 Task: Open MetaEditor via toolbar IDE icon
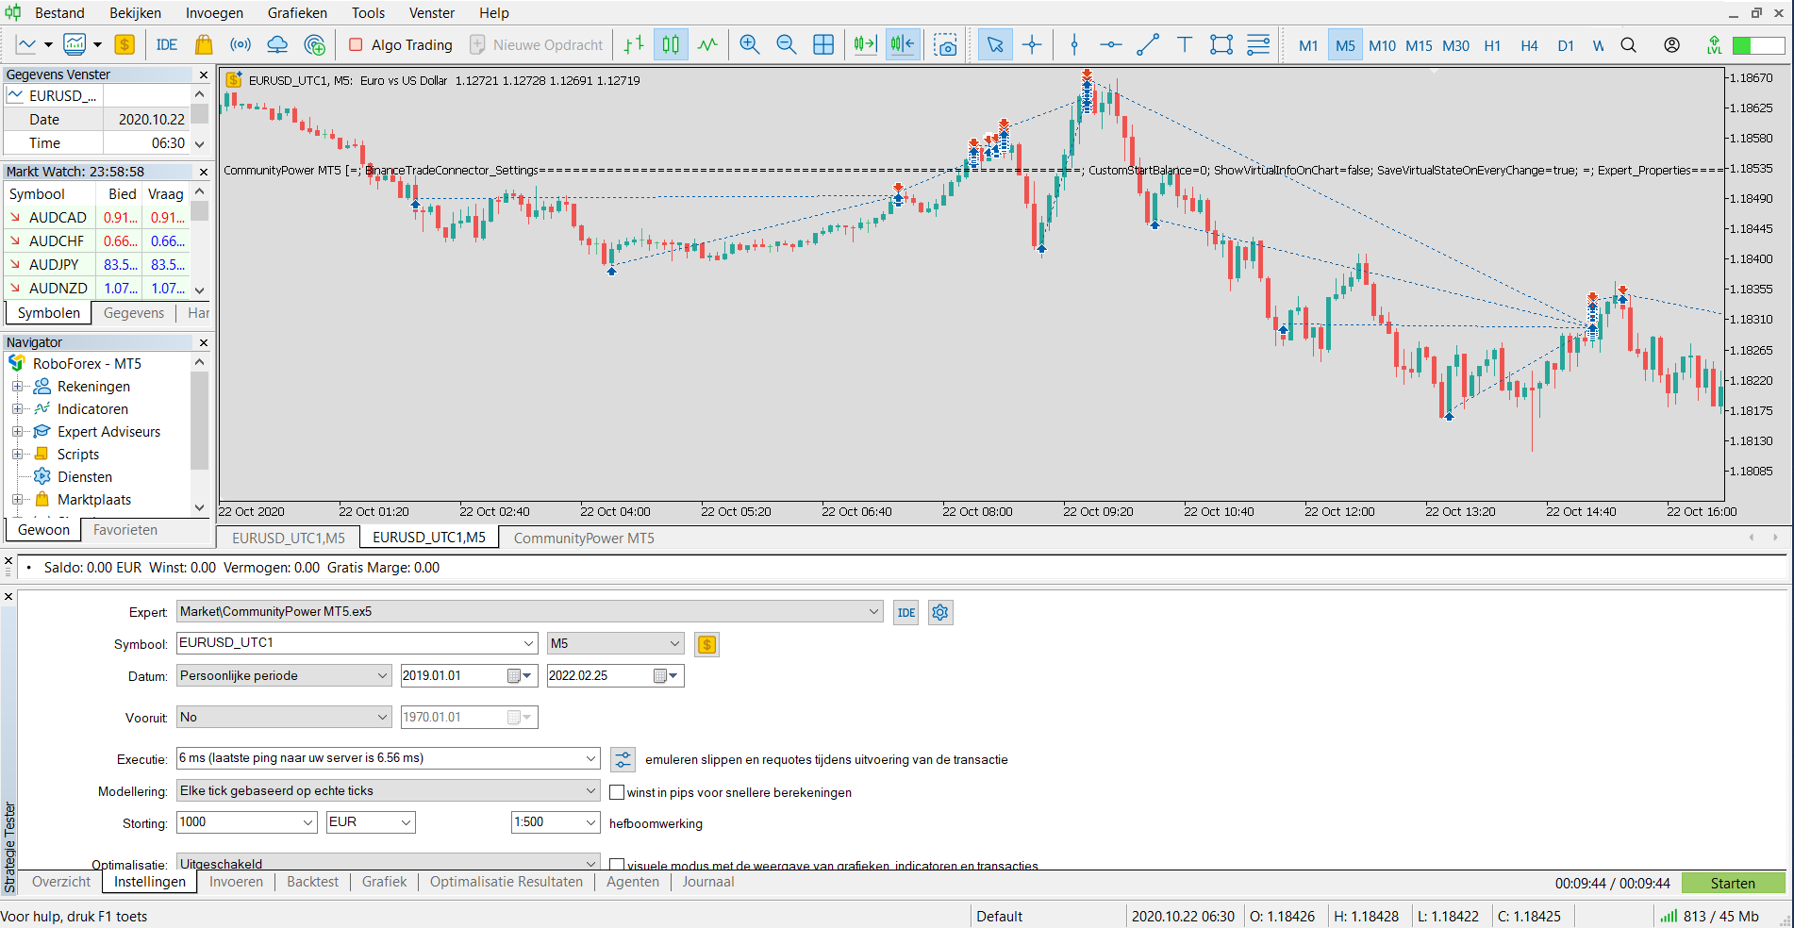point(167,44)
